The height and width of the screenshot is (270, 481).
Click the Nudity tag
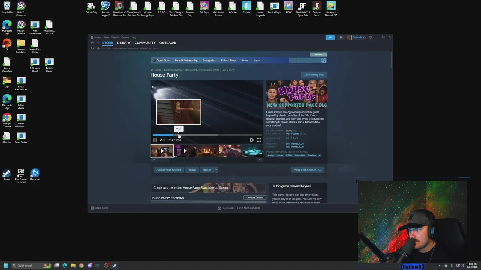pos(271,156)
